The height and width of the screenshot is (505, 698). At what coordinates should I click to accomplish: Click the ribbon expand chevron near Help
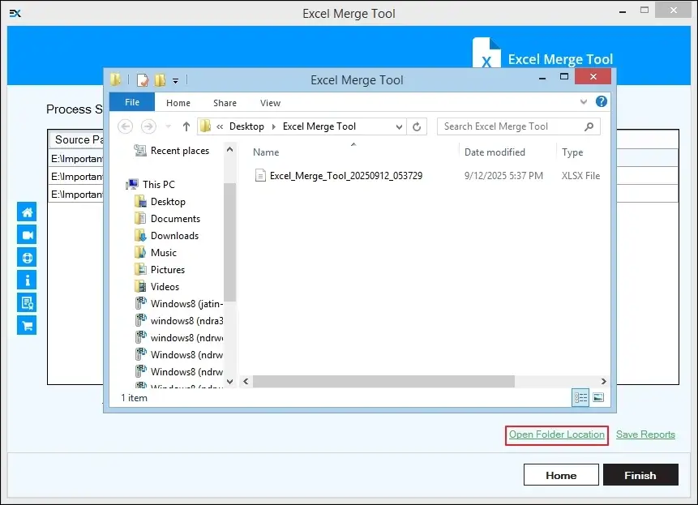pyautogui.click(x=582, y=102)
